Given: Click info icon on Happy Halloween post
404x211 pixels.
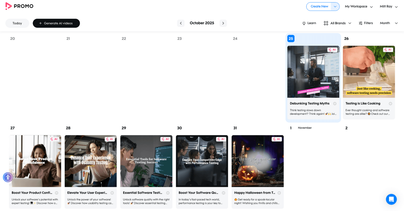Looking at the screenshot, I should tap(279, 193).
